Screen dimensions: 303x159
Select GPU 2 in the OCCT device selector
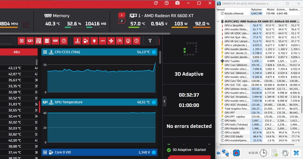tap(122, 21)
